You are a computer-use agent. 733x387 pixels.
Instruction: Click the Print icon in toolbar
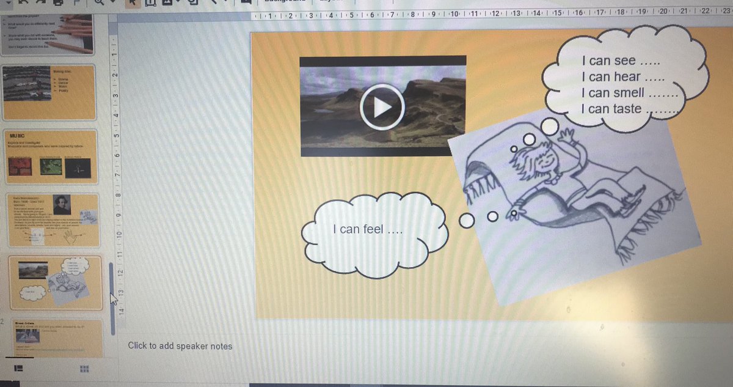click(57, 3)
